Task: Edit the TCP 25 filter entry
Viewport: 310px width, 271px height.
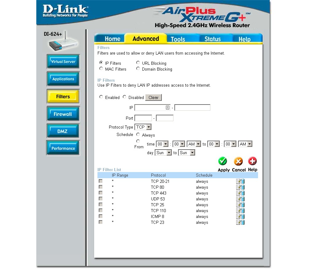Action: point(238,205)
